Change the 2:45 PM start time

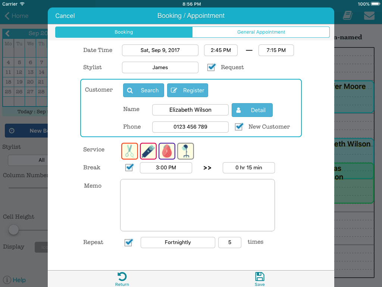point(220,50)
